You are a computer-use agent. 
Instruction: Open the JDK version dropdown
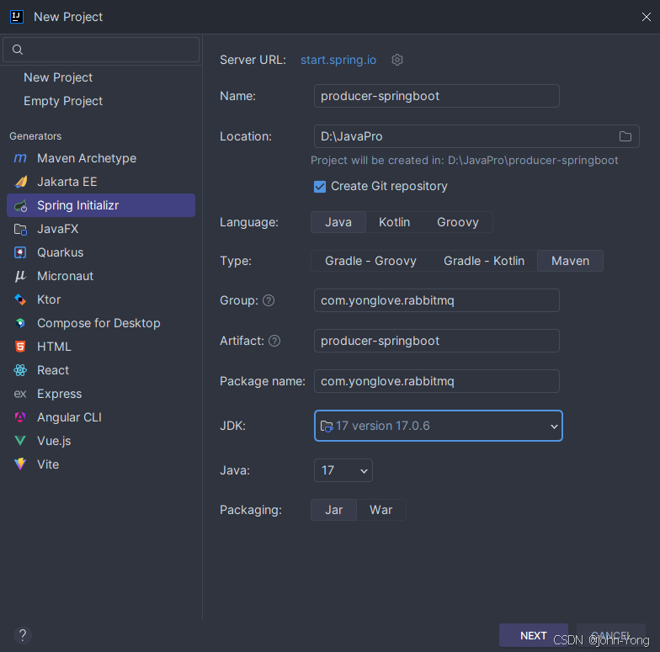point(438,426)
